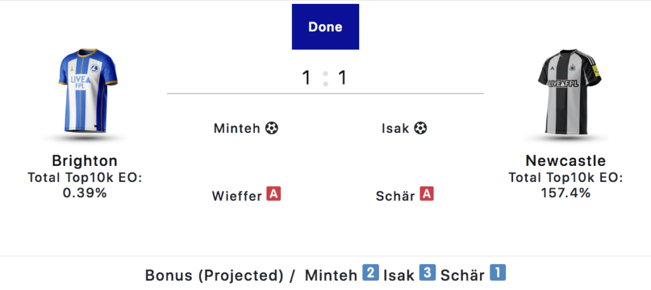The height and width of the screenshot is (290, 651).
Task: Click the football icon next to Isak
Action: pos(420,128)
